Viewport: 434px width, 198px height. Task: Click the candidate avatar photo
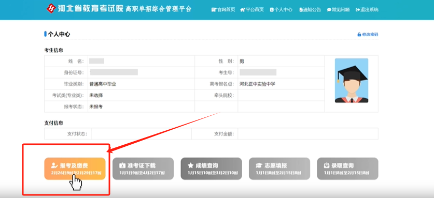click(352, 80)
